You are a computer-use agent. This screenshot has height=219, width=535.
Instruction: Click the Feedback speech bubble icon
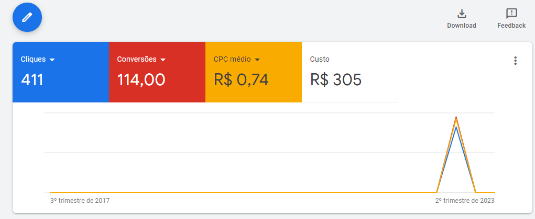pyautogui.click(x=511, y=14)
